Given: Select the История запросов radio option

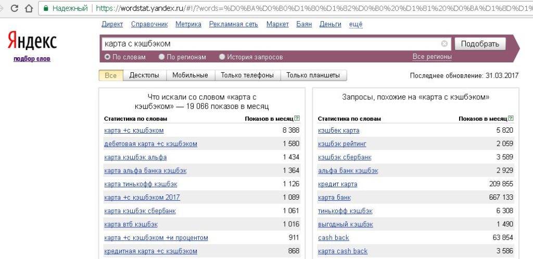Looking at the screenshot, I should click(222, 57).
